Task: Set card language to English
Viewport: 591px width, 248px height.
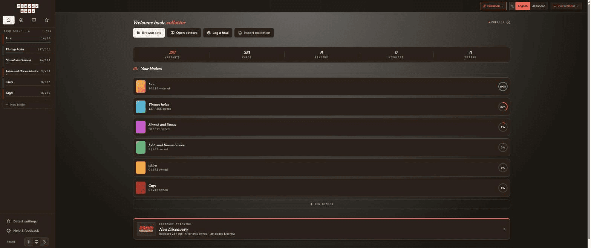Action: (522, 6)
